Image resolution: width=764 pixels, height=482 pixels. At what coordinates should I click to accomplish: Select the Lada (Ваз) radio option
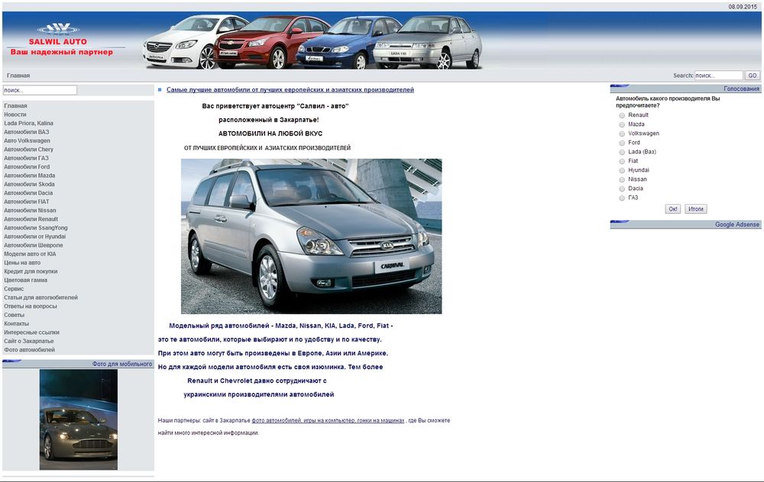pos(622,152)
